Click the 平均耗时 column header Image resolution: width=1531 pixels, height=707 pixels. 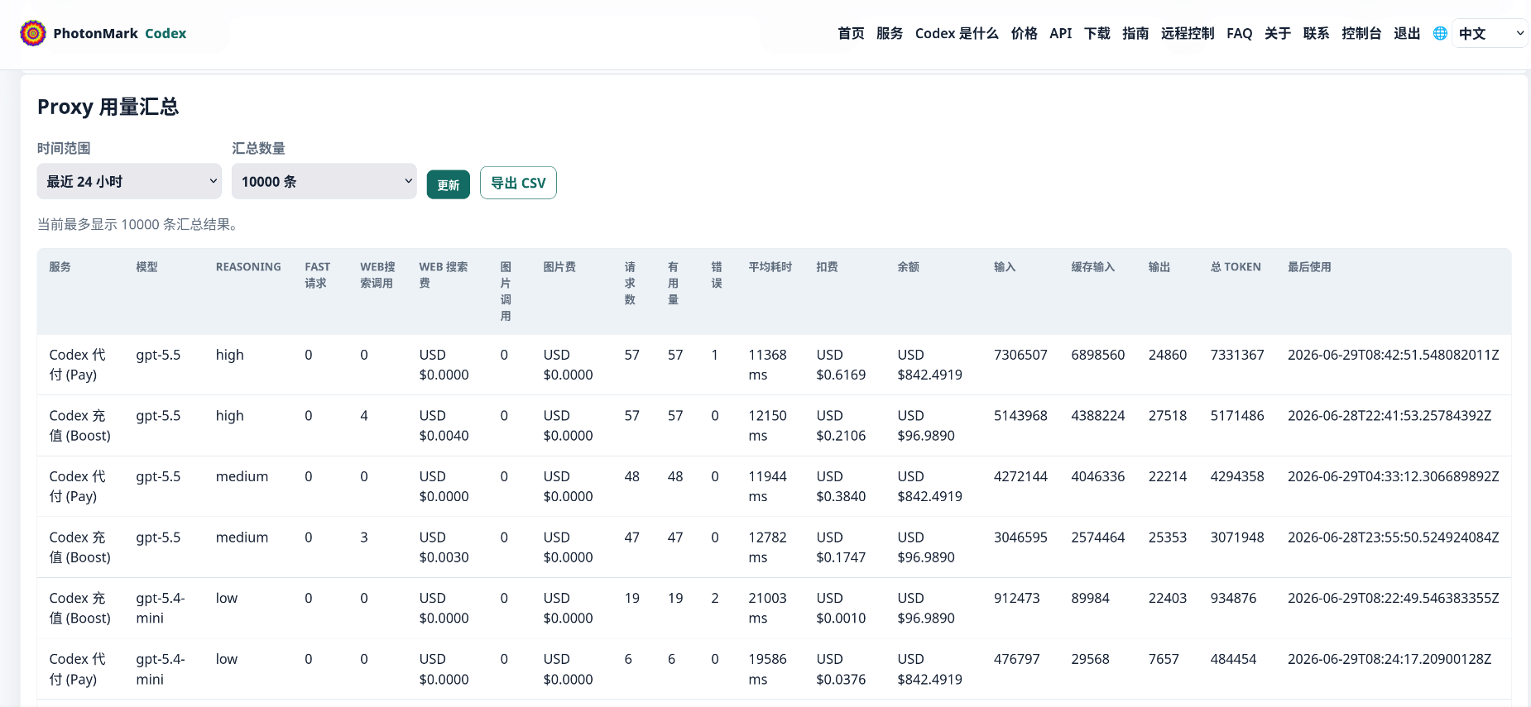770,267
